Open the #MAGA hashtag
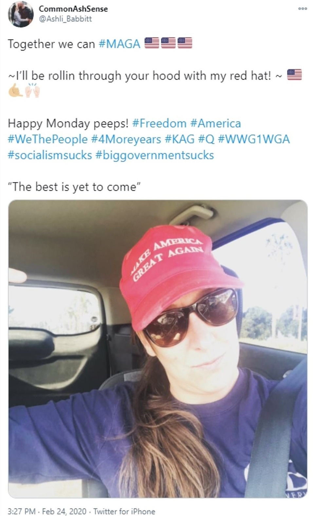The image size is (313, 516). [120, 44]
